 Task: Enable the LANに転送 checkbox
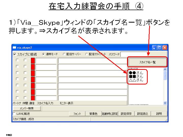(x=14, y=114)
